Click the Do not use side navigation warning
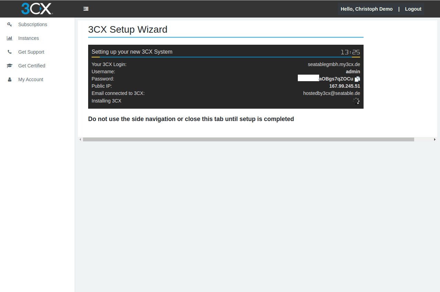 (x=191, y=119)
